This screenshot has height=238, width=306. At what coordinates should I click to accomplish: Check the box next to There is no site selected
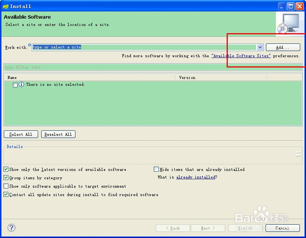15,84
